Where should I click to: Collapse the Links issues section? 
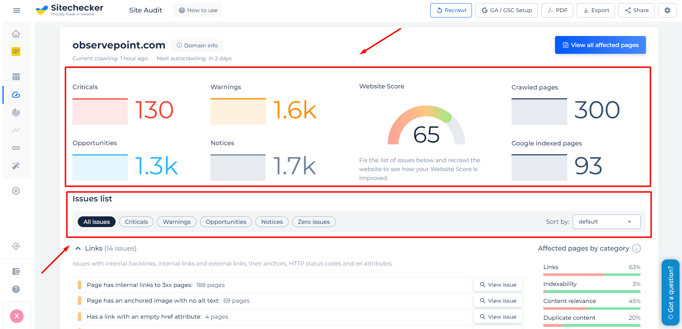(78, 248)
